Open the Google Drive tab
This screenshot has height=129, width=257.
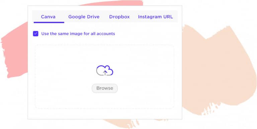pos(84,17)
